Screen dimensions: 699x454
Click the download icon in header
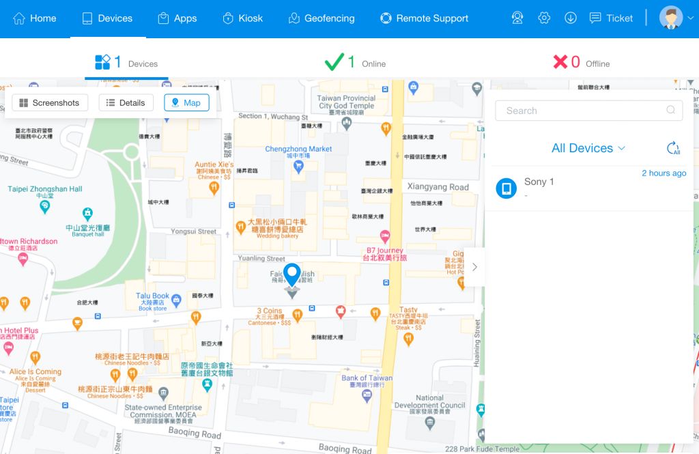coord(571,18)
